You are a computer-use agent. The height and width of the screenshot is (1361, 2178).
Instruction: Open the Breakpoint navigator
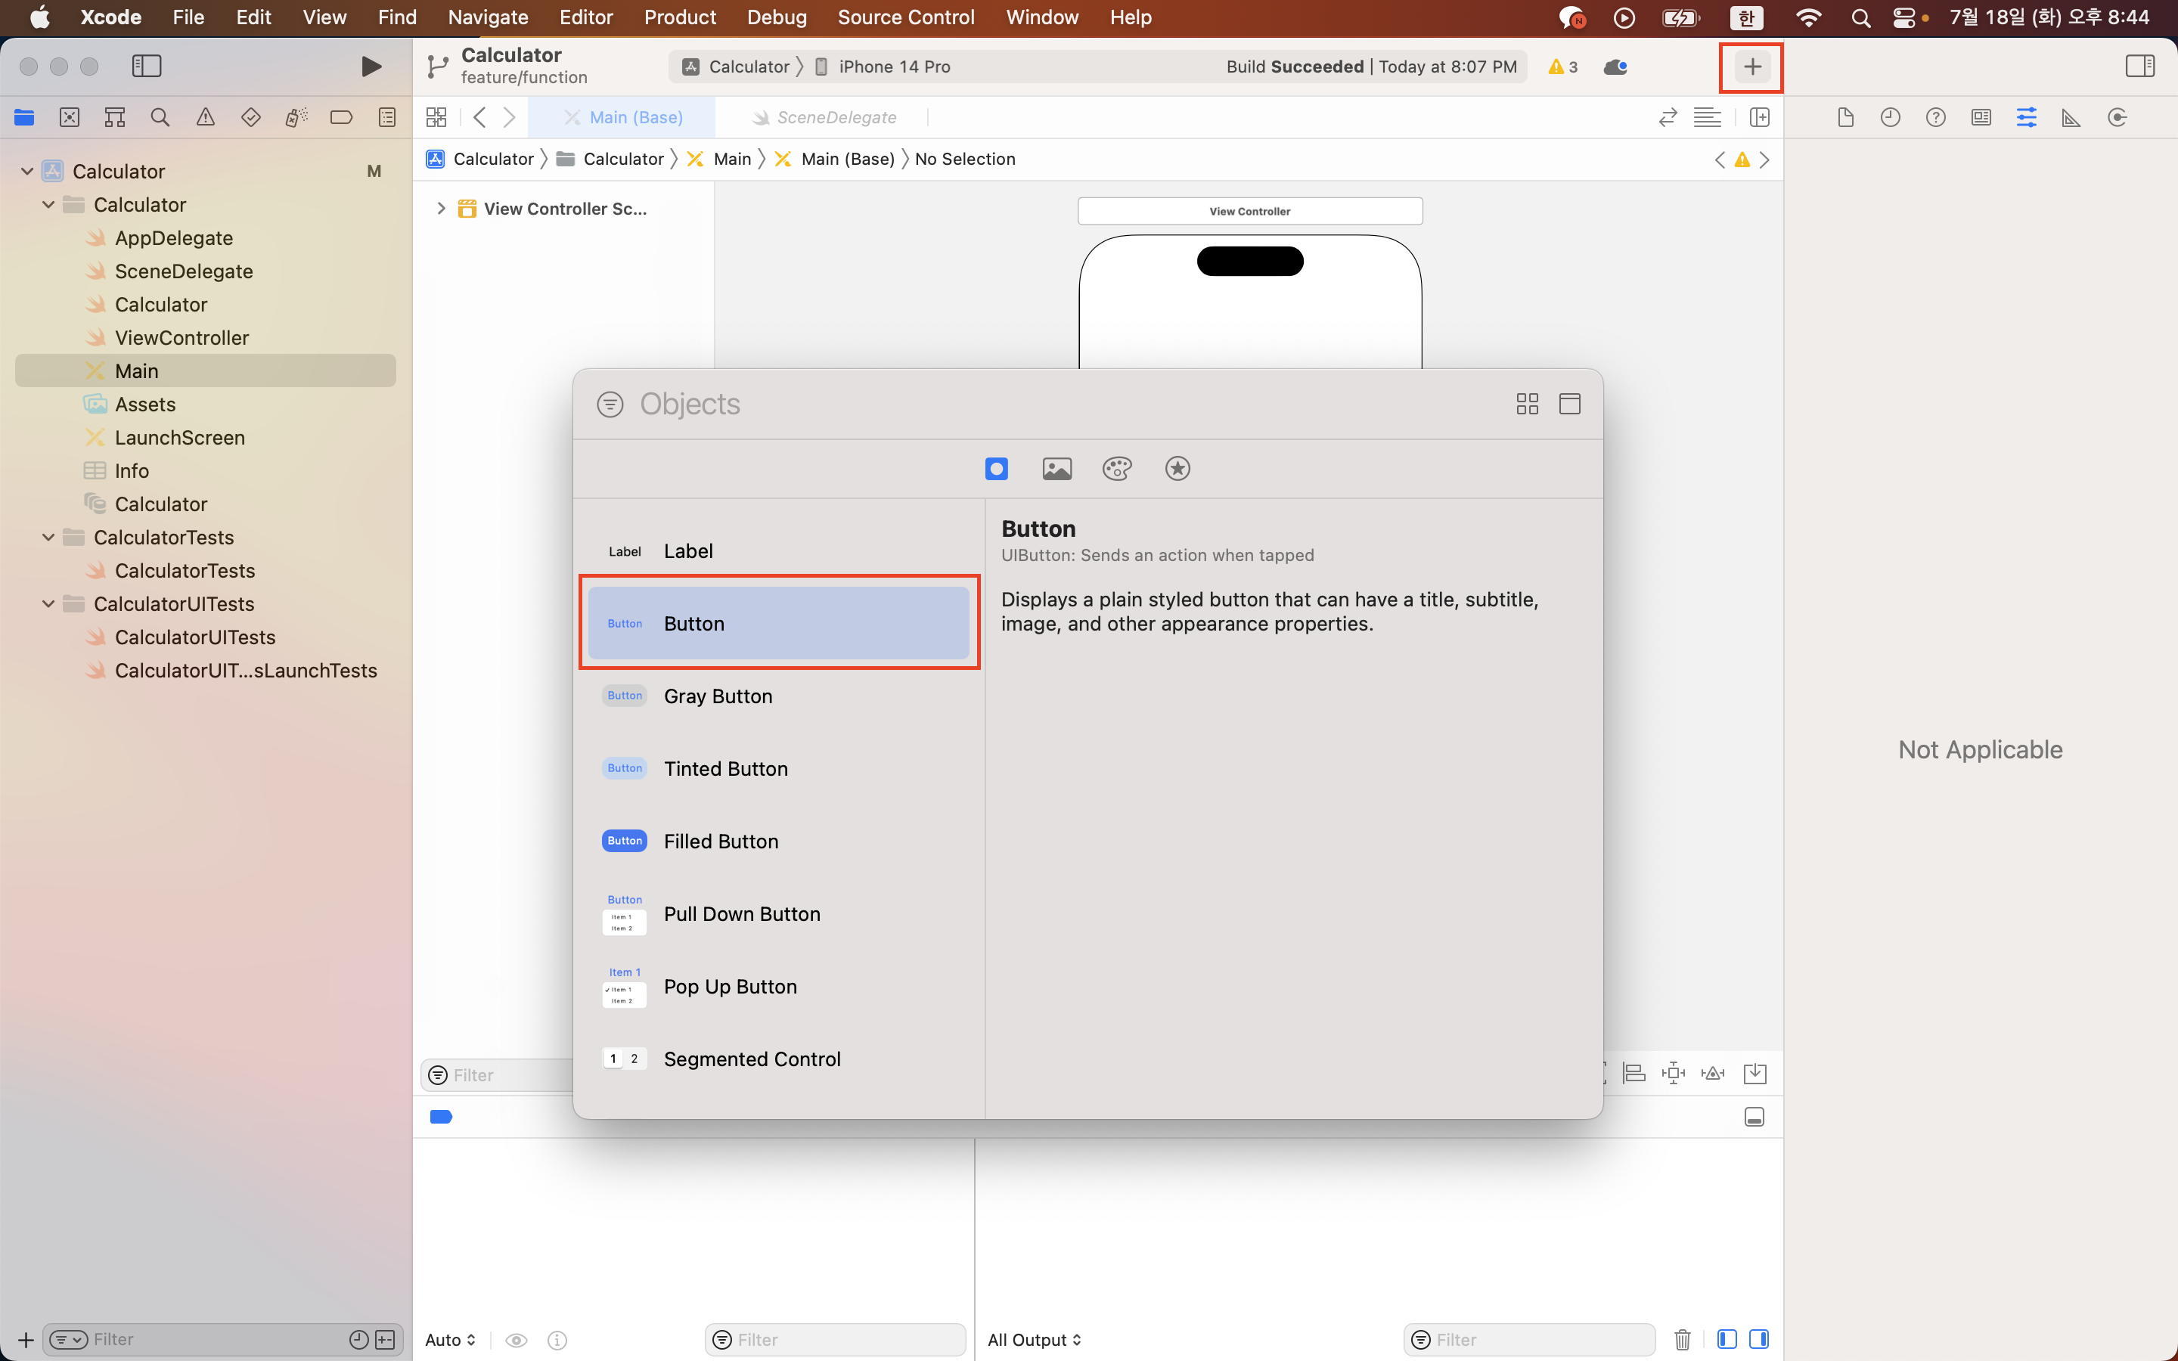pos(341,117)
